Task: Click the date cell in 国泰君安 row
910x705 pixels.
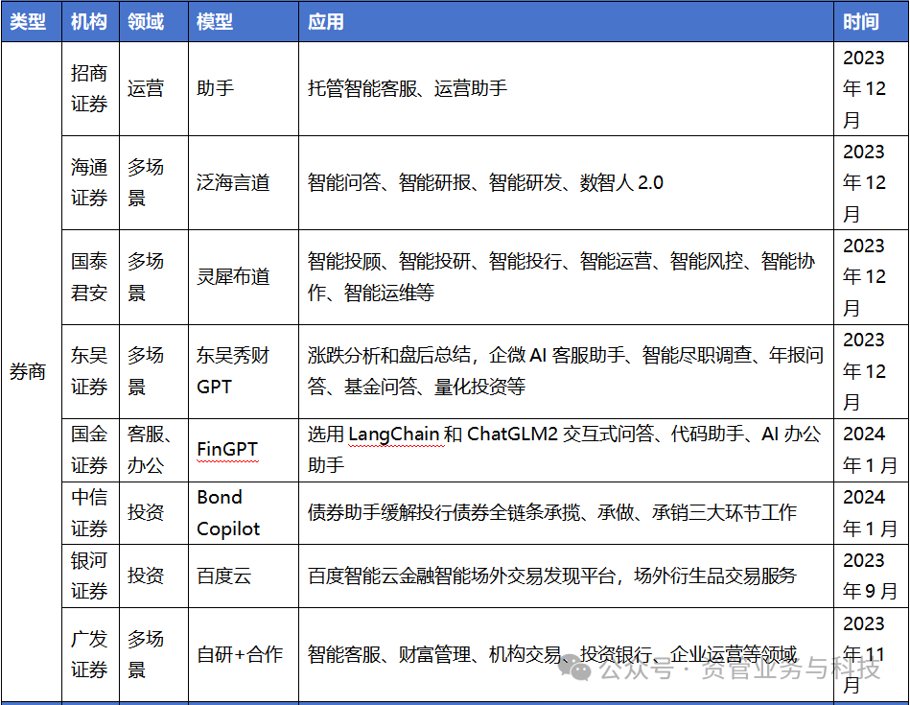Action: pyautogui.click(x=872, y=277)
